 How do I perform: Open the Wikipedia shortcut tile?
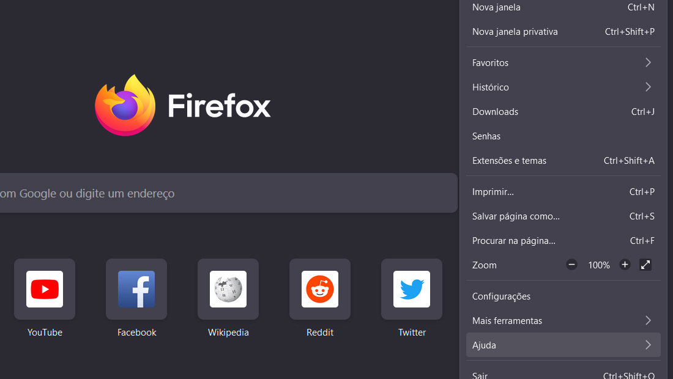[228, 289]
